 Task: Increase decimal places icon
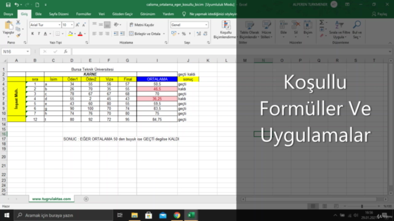click(199, 34)
